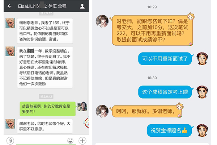The height and width of the screenshot is (145, 217).
Task: Tap the orange 时老师 question bubble
Action: pyautogui.click(x=152, y=30)
